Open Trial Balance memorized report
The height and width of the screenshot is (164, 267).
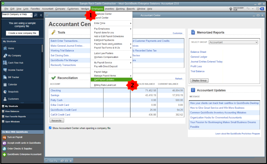pos(197,71)
